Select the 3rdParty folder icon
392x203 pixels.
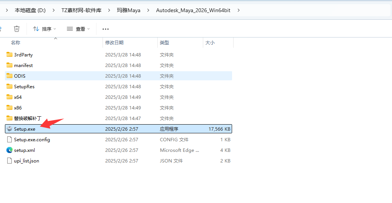coord(9,55)
